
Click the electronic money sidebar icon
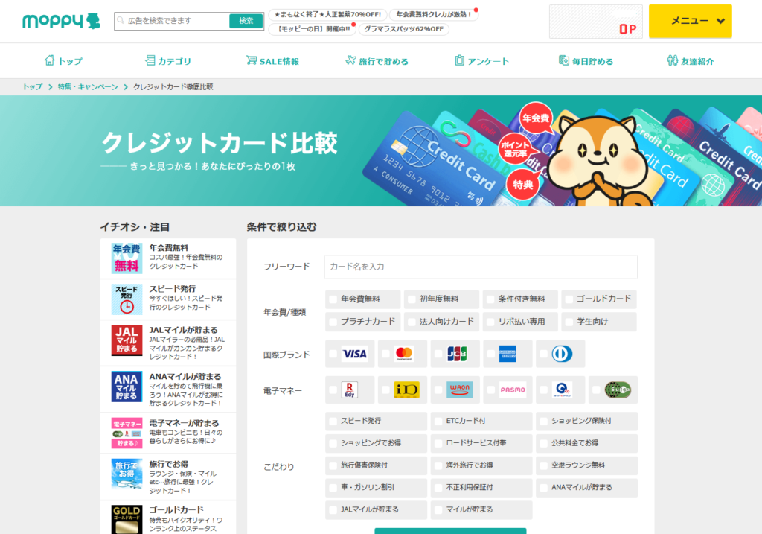pos(127,433)
